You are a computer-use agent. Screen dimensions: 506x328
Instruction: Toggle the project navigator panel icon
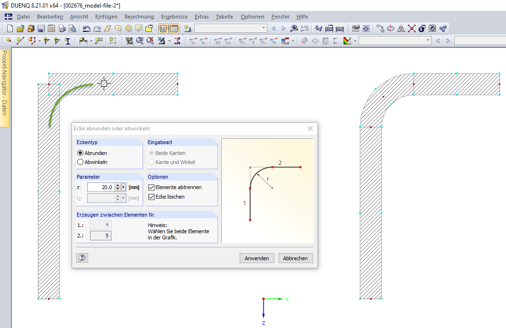pyautogui.click(x=163, y=28)
